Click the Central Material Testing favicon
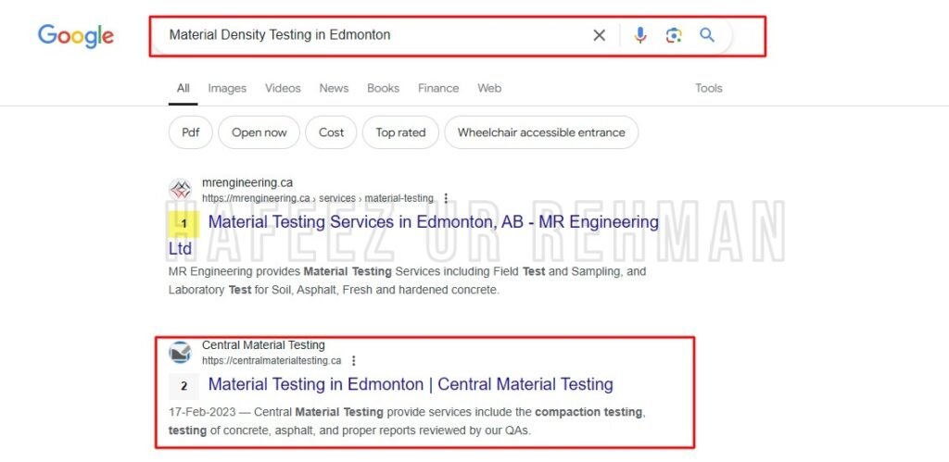This screenshot has height=462, width=949. [x=180, y=352]
